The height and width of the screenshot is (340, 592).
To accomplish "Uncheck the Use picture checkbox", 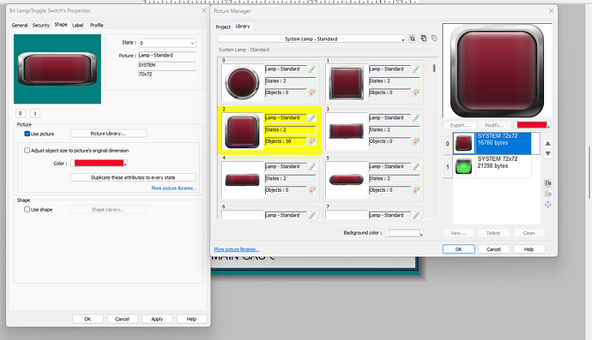I will tap(27, 134).
